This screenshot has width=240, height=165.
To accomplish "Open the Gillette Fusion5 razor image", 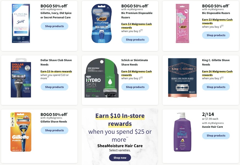I will (x=21, y=132).
